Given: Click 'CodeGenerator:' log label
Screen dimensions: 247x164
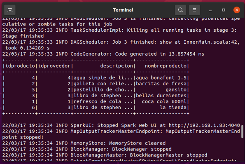Looking at the screenshot, I should pyautogui.click(x=91, y=54).
